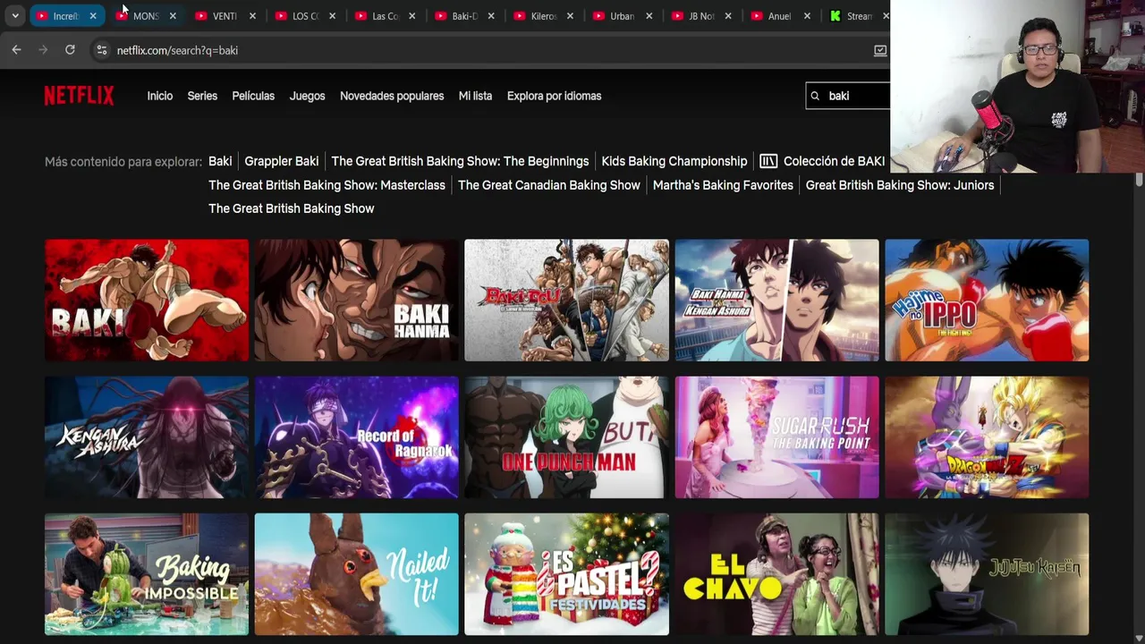Viewport: 1145px width, 644px height.
Task: Open the El Chavo thumbnail
Action: 776,574
